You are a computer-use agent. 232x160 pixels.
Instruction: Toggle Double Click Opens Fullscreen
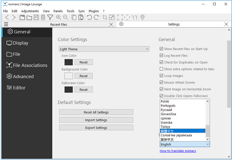coord(161,96)
